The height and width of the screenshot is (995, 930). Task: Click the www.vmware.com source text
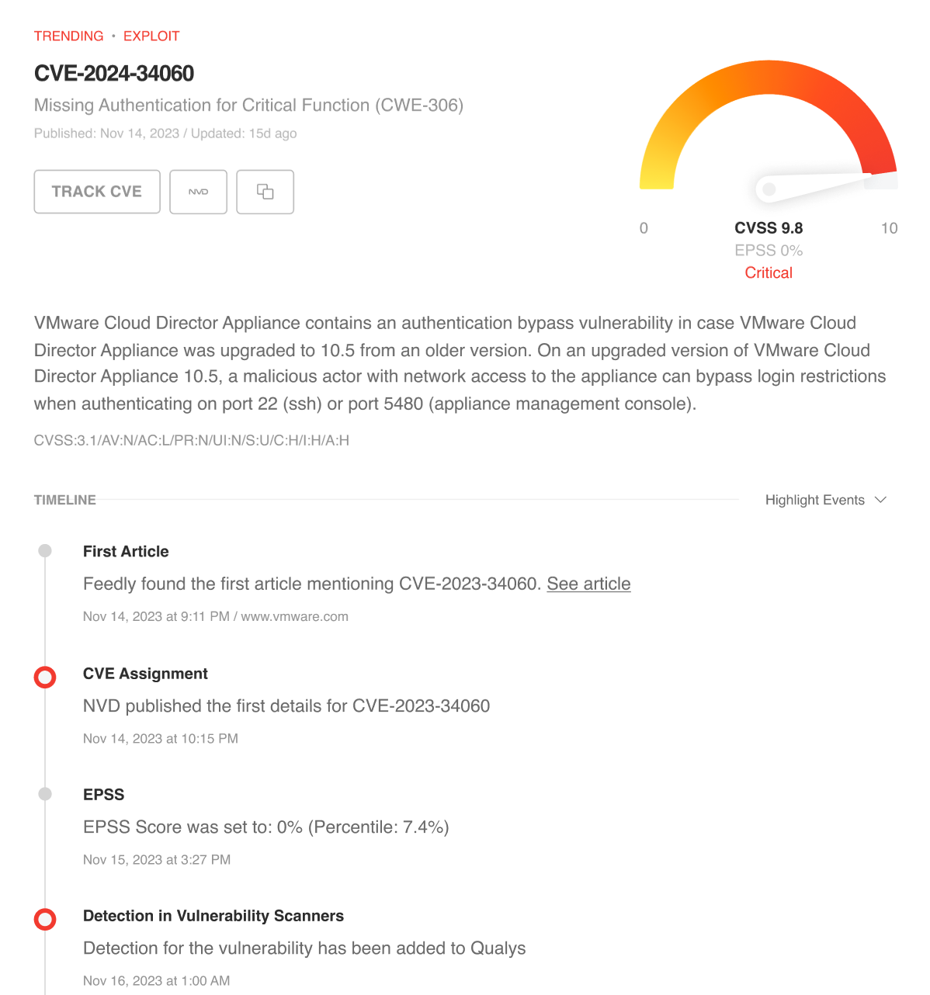click(x=294, y=616)
